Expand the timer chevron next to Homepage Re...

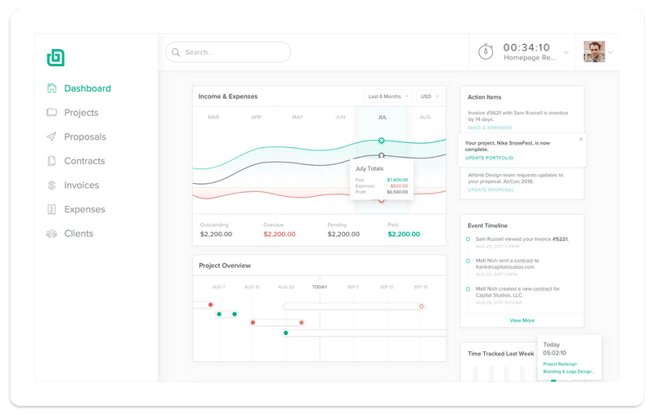pos(566,52)
